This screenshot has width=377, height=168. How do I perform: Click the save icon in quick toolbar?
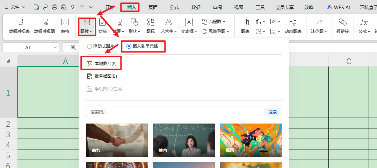(36, 7)
